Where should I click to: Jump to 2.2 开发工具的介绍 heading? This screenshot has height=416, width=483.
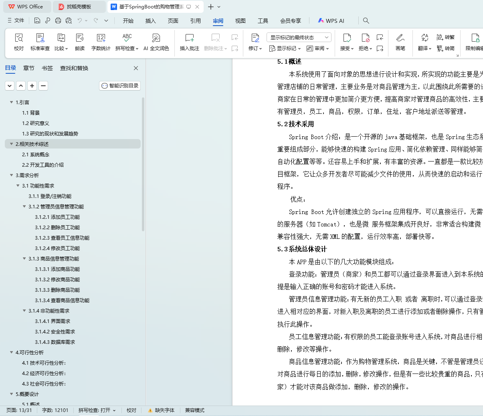tap(43, 165)
